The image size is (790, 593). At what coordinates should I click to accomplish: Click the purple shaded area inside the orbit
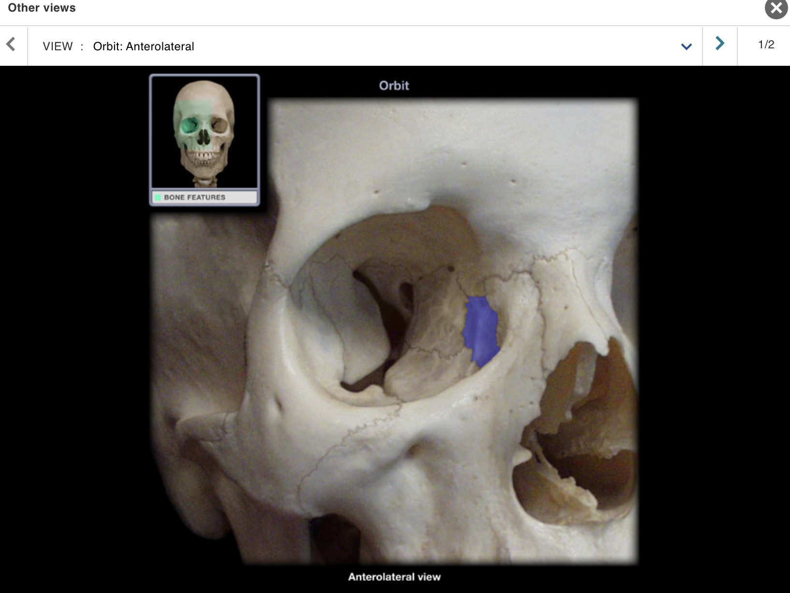481,329
